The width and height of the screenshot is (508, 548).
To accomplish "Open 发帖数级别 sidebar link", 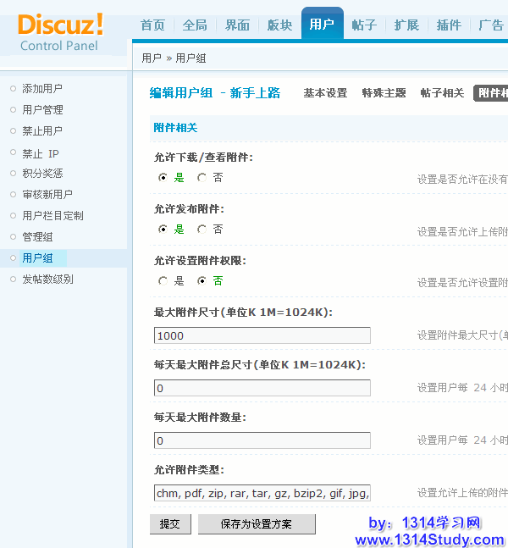I will [x=47, y=280].
